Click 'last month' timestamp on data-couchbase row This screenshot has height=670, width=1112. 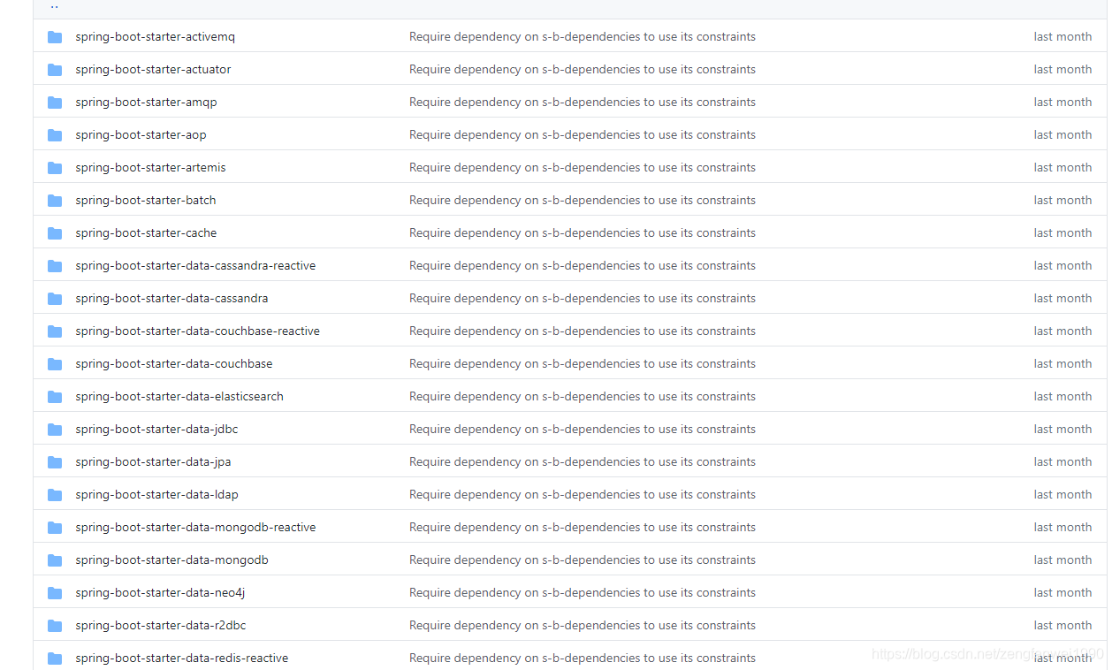pyautogui.click(x=1062, y=364)
